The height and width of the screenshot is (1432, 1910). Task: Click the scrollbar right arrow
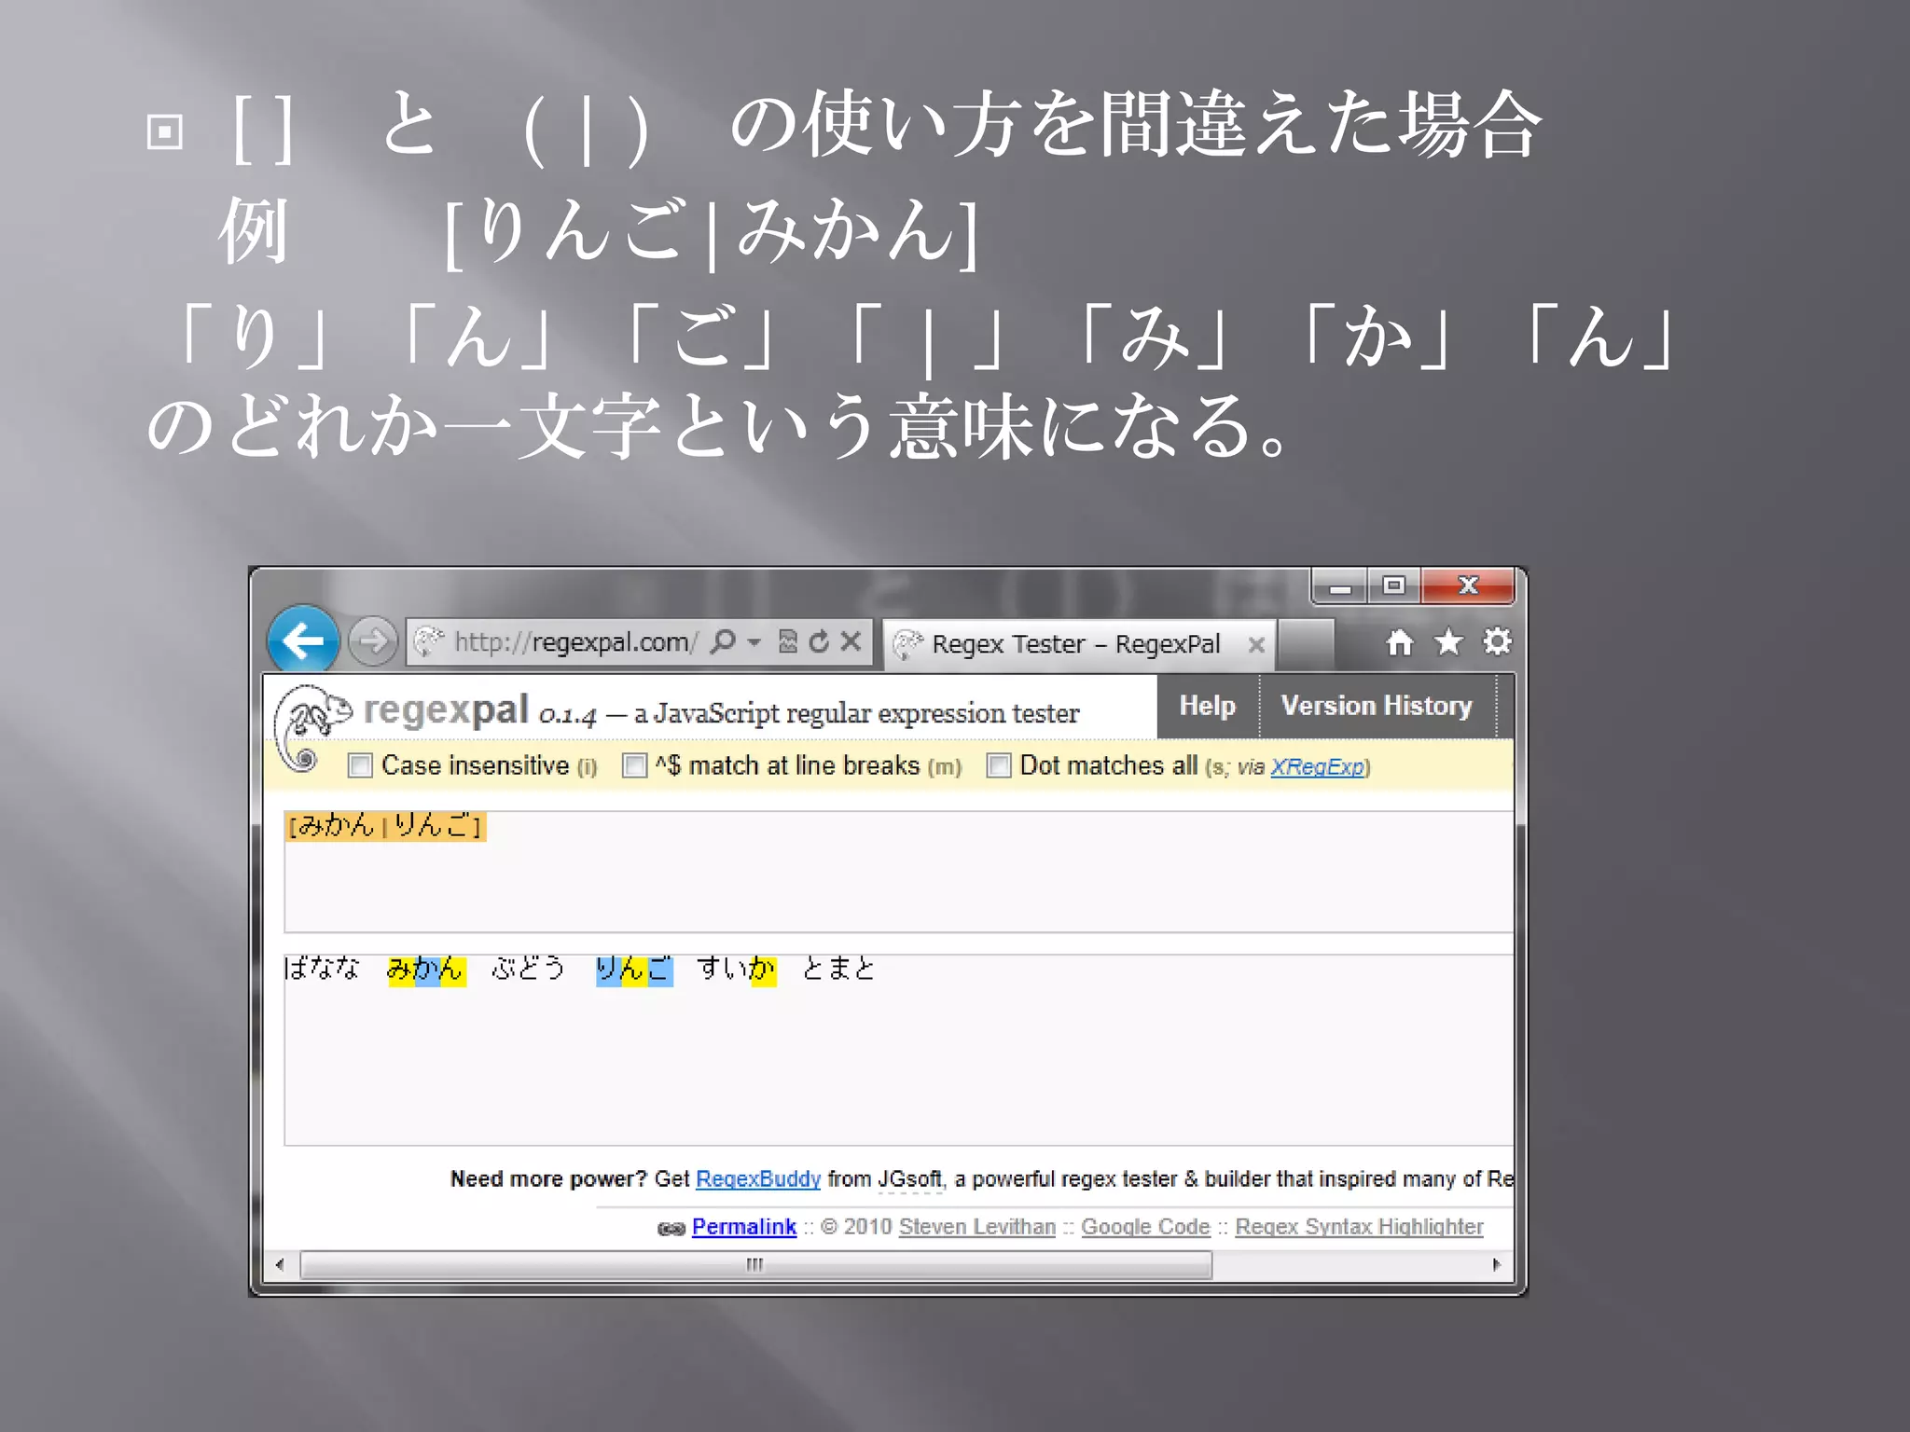[x=1497, y=1265]
